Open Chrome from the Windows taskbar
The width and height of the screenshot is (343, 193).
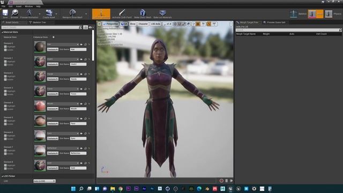tap(121, 189)
